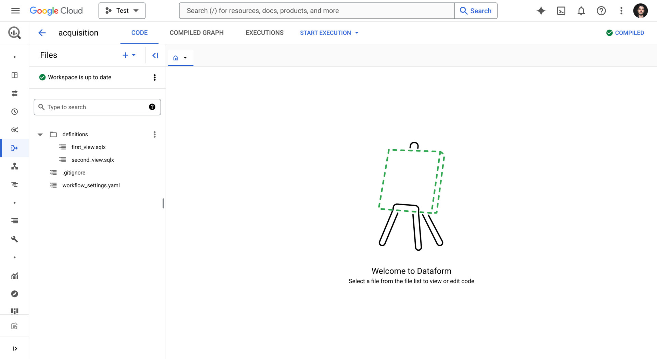The image size is (657, 359).
Task: Open the home breadcrumb icon above the editor
Action: point(176,57)
